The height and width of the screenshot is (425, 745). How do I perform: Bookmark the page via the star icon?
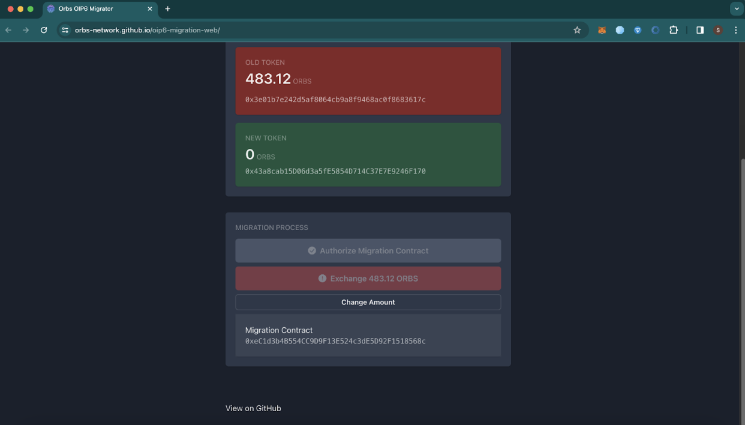(576, 30)
